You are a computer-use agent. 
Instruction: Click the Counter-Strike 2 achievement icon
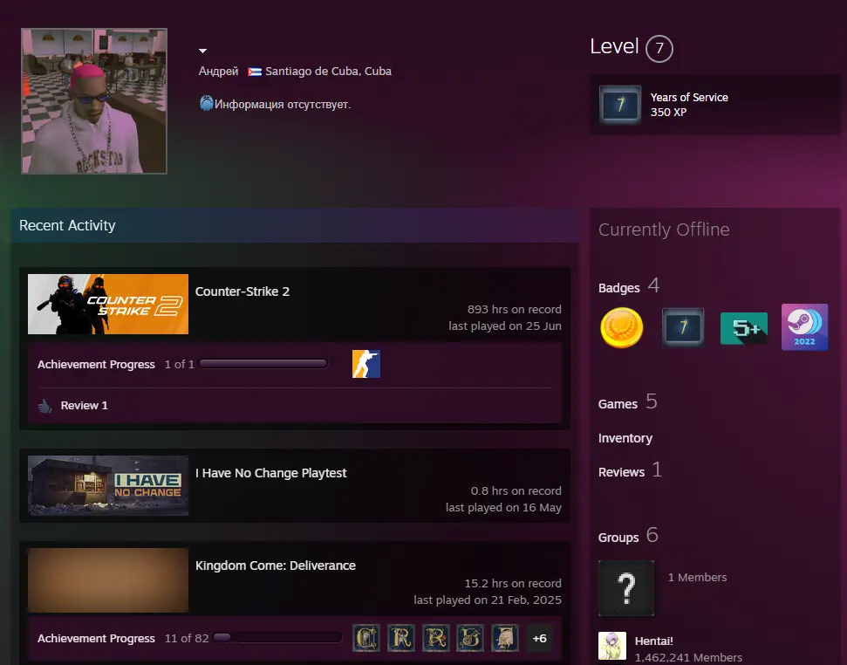(x=366, y=364)
